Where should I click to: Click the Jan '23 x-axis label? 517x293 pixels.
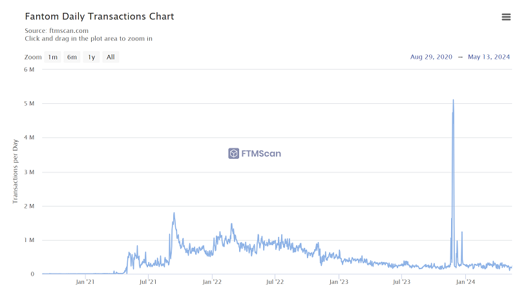pos(339,282)
